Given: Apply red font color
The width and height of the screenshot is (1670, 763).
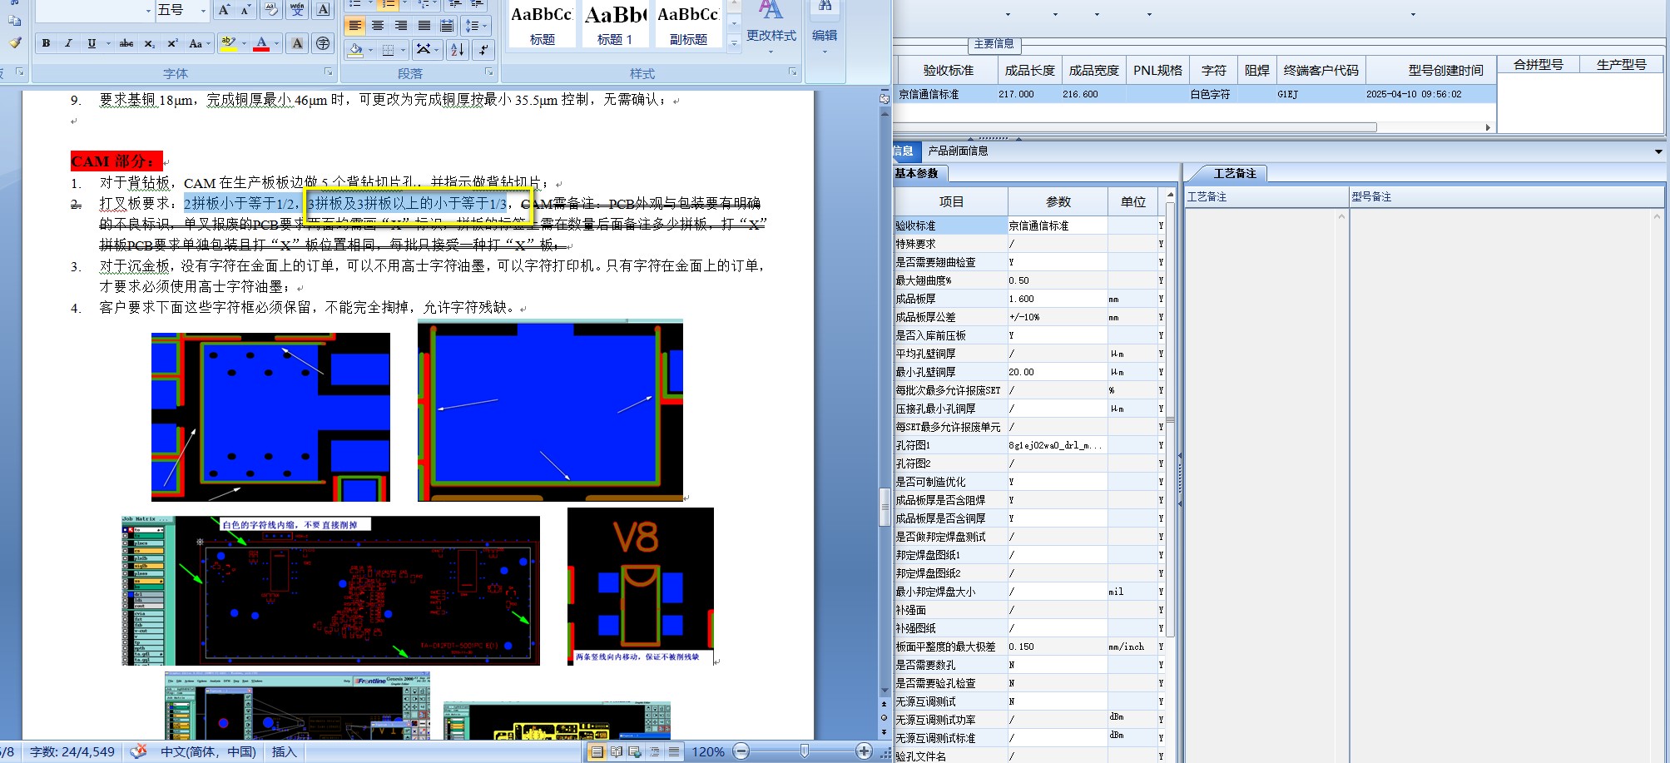Looking at the screenshot, I should [261, 43].
